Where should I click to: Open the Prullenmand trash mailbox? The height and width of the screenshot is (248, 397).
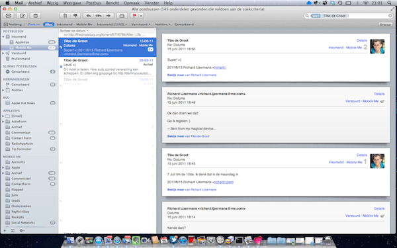tap(29, 59)
